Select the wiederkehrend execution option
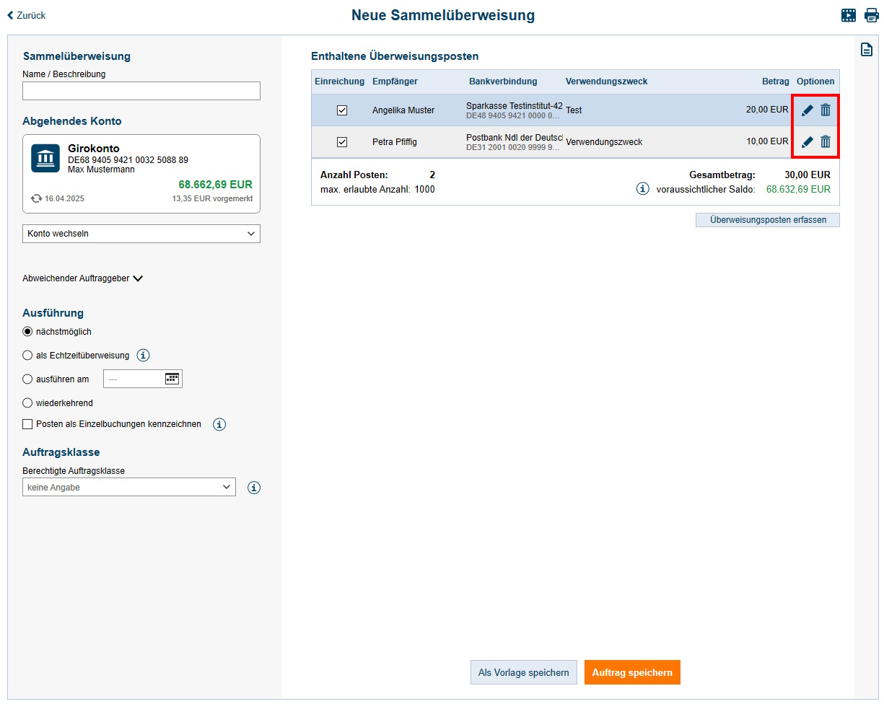Image resolution: width=884 pixels, height=704 pixels. pos(27,403)
